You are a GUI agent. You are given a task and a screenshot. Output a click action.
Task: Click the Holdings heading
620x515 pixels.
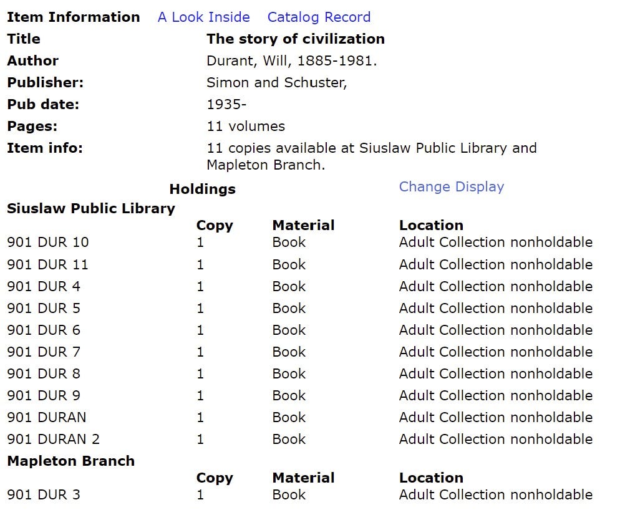pos(203,189)
